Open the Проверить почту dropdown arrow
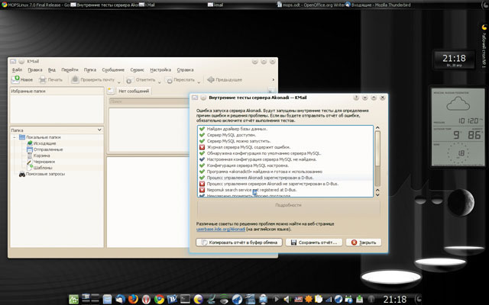489x305 pixels. (x=119, y=82)
